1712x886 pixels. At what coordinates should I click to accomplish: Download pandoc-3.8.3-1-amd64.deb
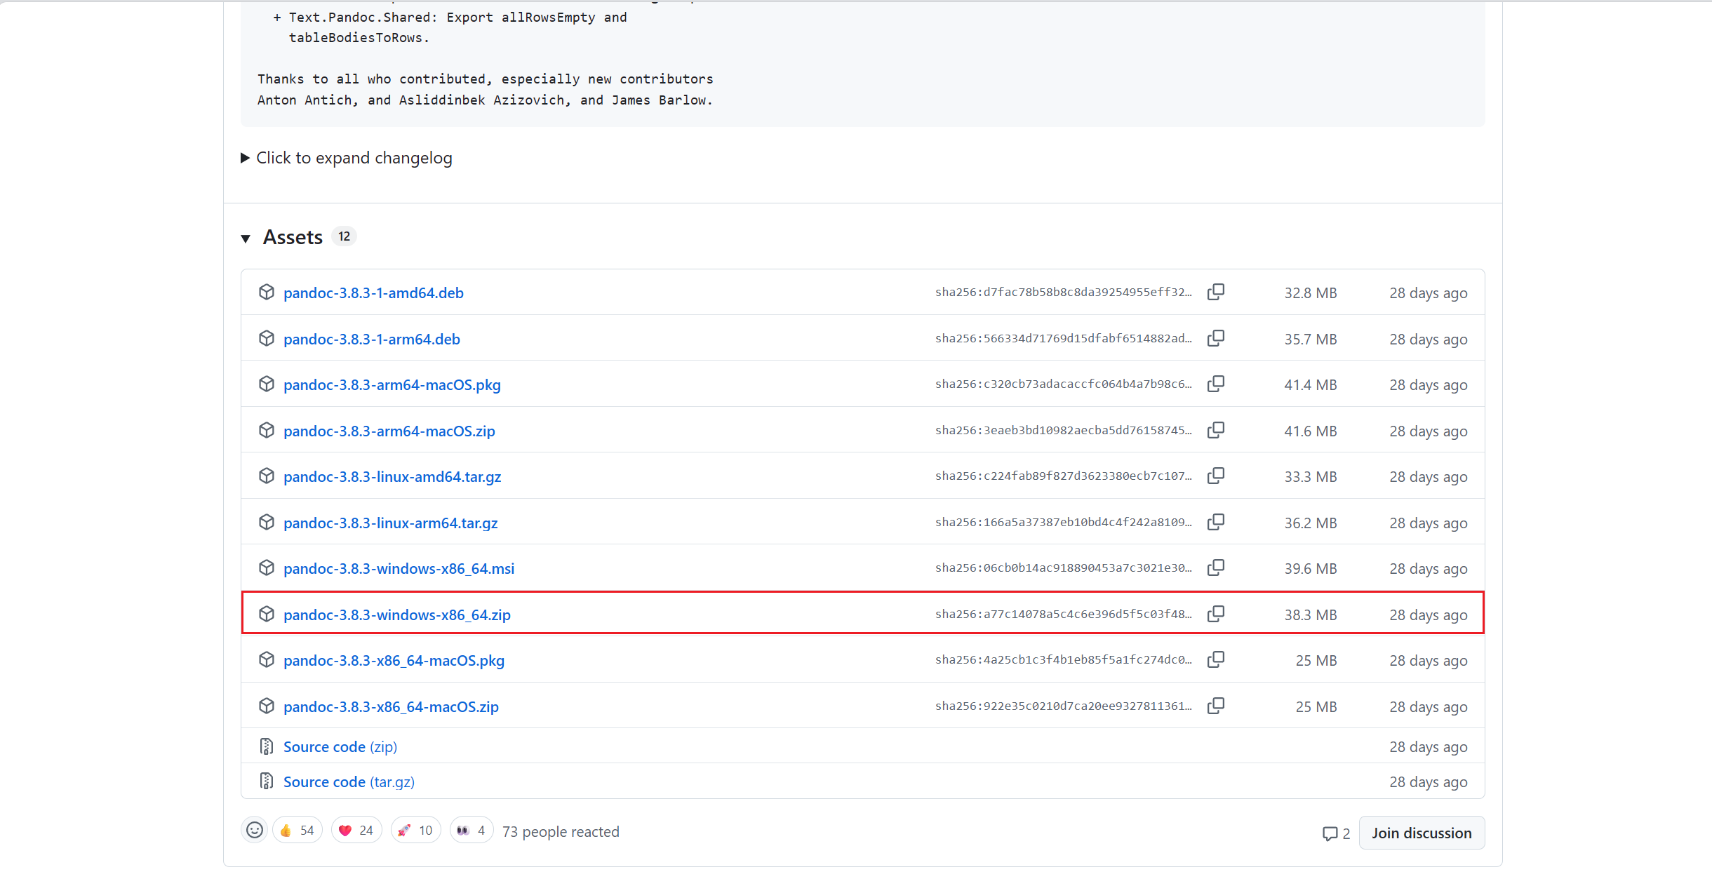[373, 293]
